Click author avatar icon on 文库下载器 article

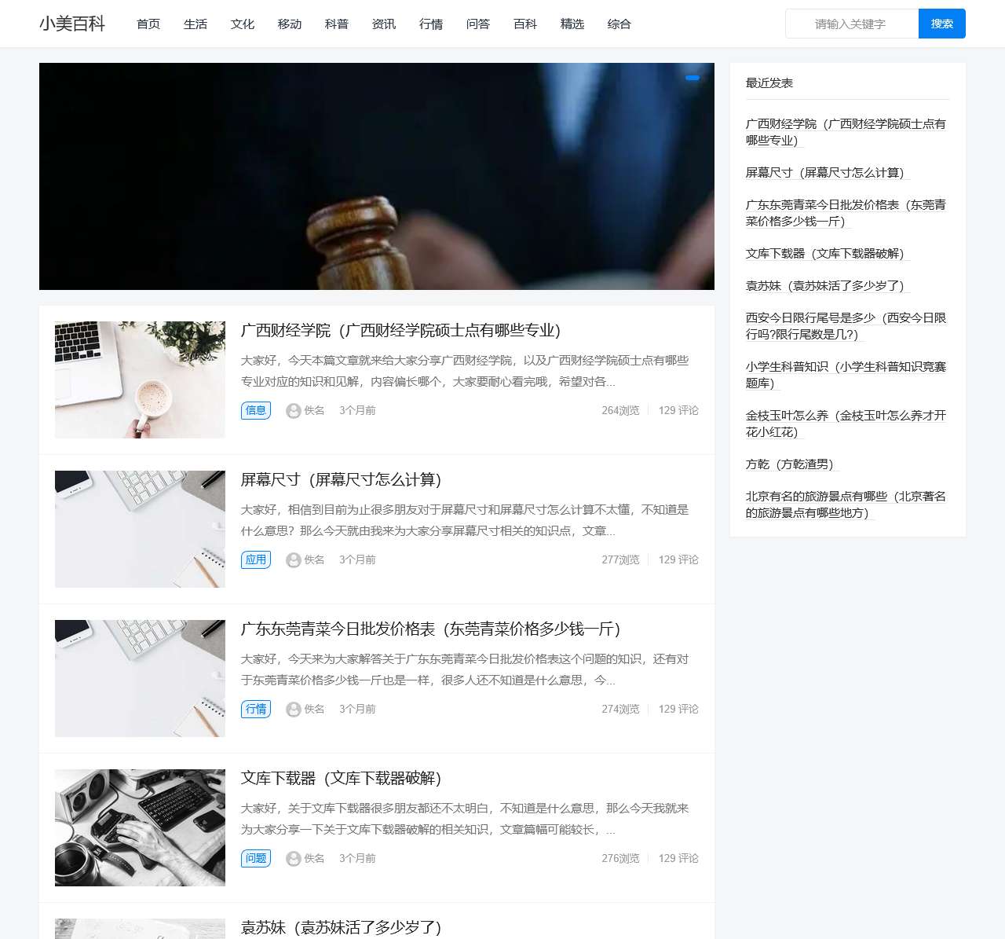pyautogui.click(x=294, y=859)
